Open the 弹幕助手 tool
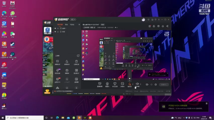The image size is (214, 120). [58, 62]
